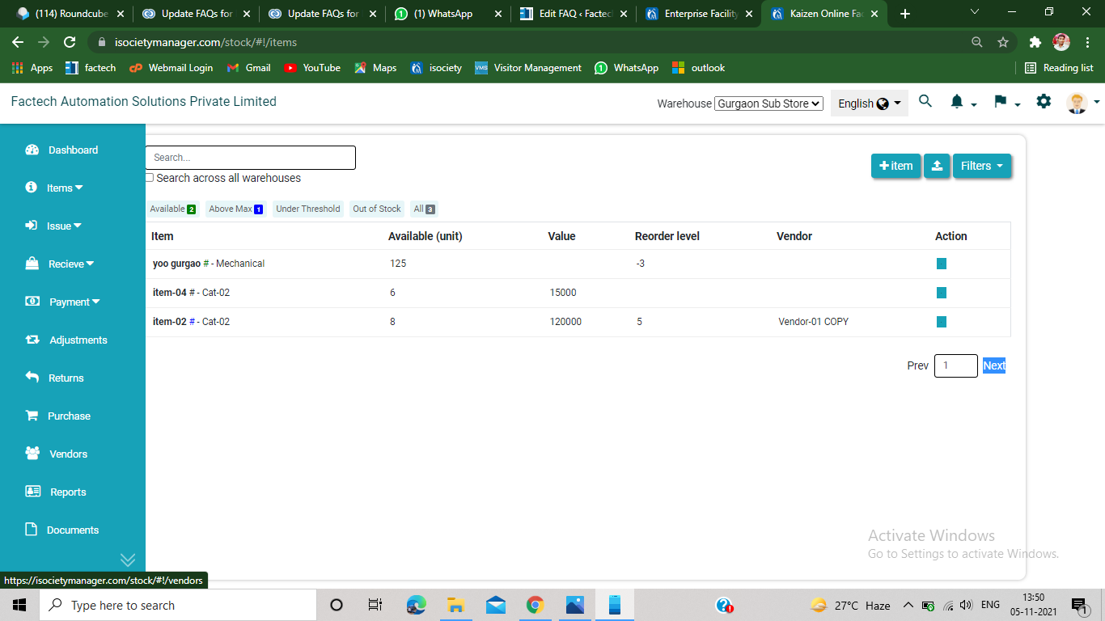Click the Next pagination link
The height and width of the screenshot is (621, 1105).
point(994,365)
